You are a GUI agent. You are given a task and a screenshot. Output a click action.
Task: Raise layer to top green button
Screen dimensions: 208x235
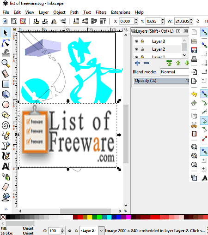[169, 63]
